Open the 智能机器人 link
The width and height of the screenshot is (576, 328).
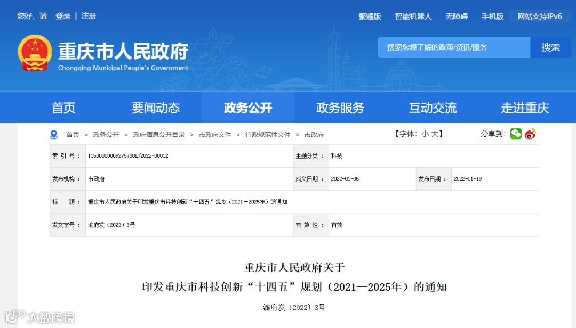(x=413, y=17)
